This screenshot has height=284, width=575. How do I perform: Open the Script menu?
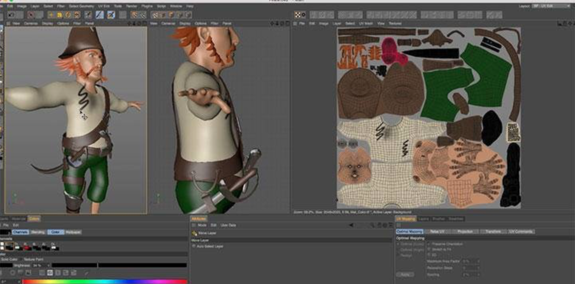point(161,6)
